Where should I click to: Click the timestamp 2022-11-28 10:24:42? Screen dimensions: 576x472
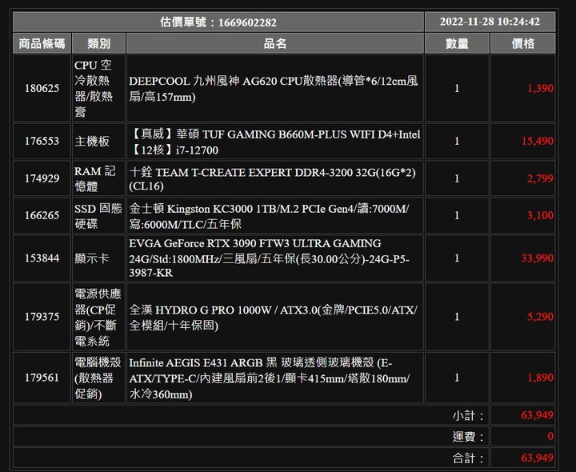(490, 22)
